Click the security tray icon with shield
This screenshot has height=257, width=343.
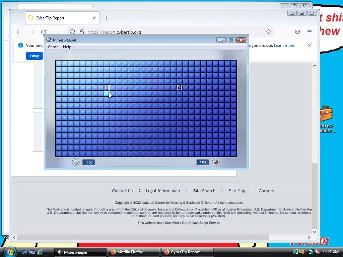[301, 252]
